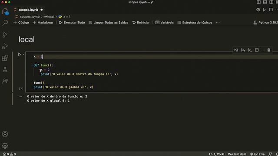Image resolution: width=278 pixels, height=156 pixels.
Task: Add a new Código cell
Action: [x=21, y=23]
